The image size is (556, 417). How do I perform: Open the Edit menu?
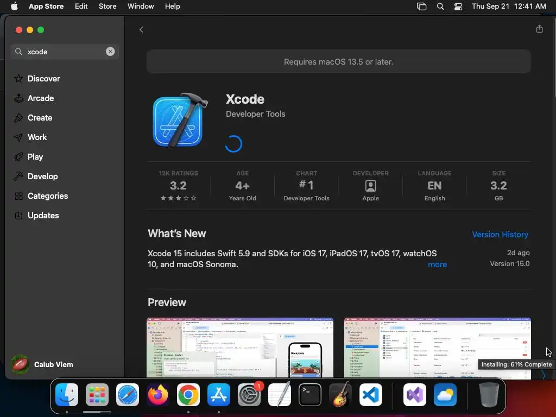coord(81,7)
